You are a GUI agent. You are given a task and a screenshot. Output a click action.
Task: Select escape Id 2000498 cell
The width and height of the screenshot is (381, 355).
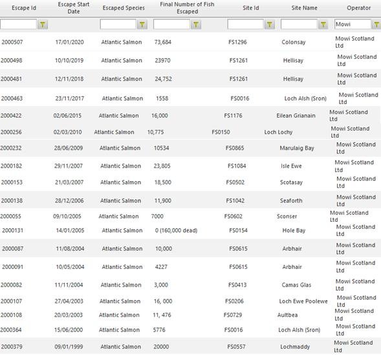click(12, 60)
